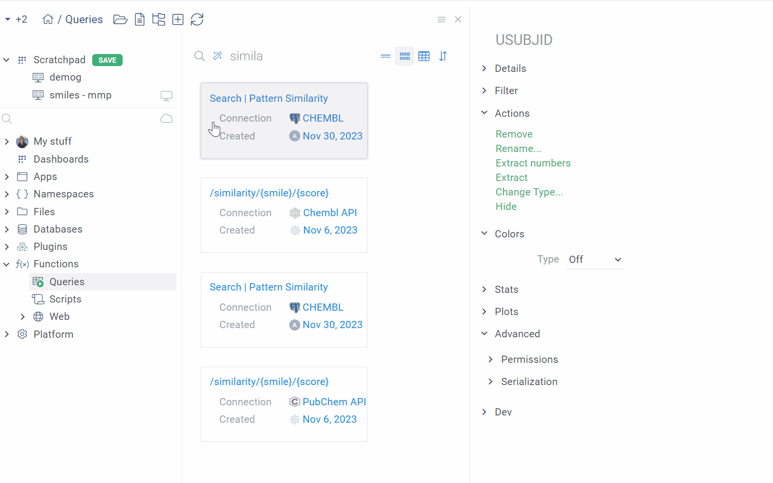Viewport: 773px width, 483px height.
Task: Open Dashboards in the sidebar
Action: [x=61, y=159]
